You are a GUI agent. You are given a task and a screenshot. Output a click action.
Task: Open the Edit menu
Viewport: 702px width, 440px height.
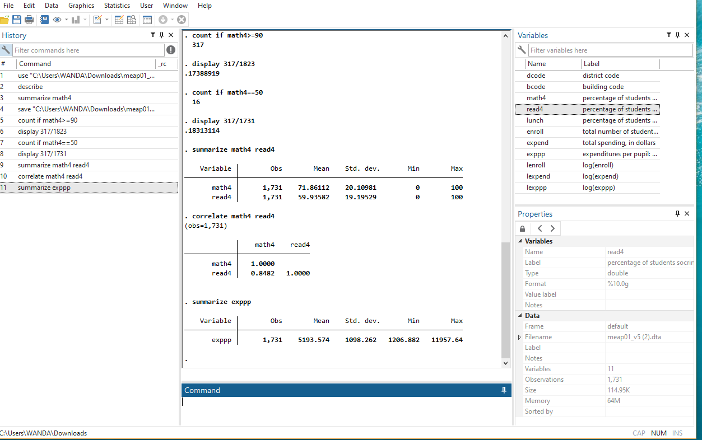29,6
